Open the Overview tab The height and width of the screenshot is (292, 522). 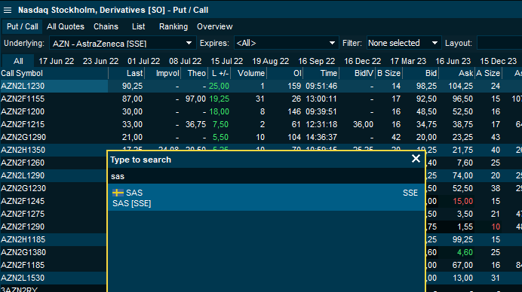(x=215, y=26)
